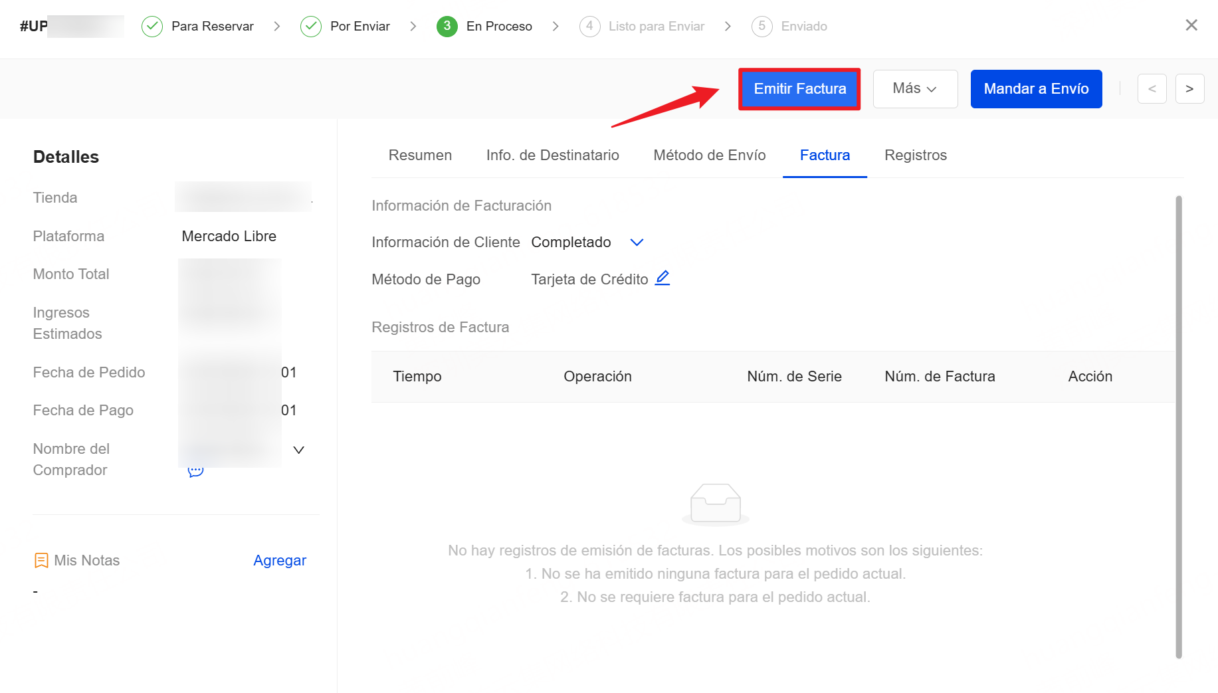Click the Detalles heading

point(66,157)
